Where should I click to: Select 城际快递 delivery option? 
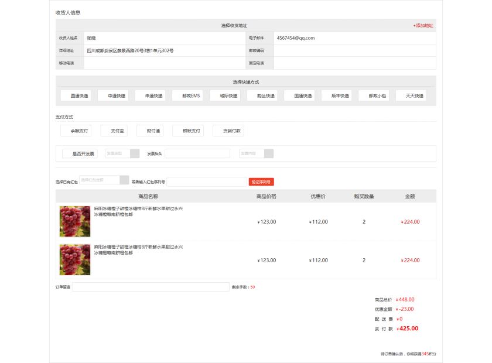pyautogui.click(x=225, y=95)
